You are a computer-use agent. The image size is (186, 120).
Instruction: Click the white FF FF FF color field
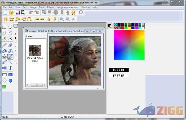(x=119, y=76)
